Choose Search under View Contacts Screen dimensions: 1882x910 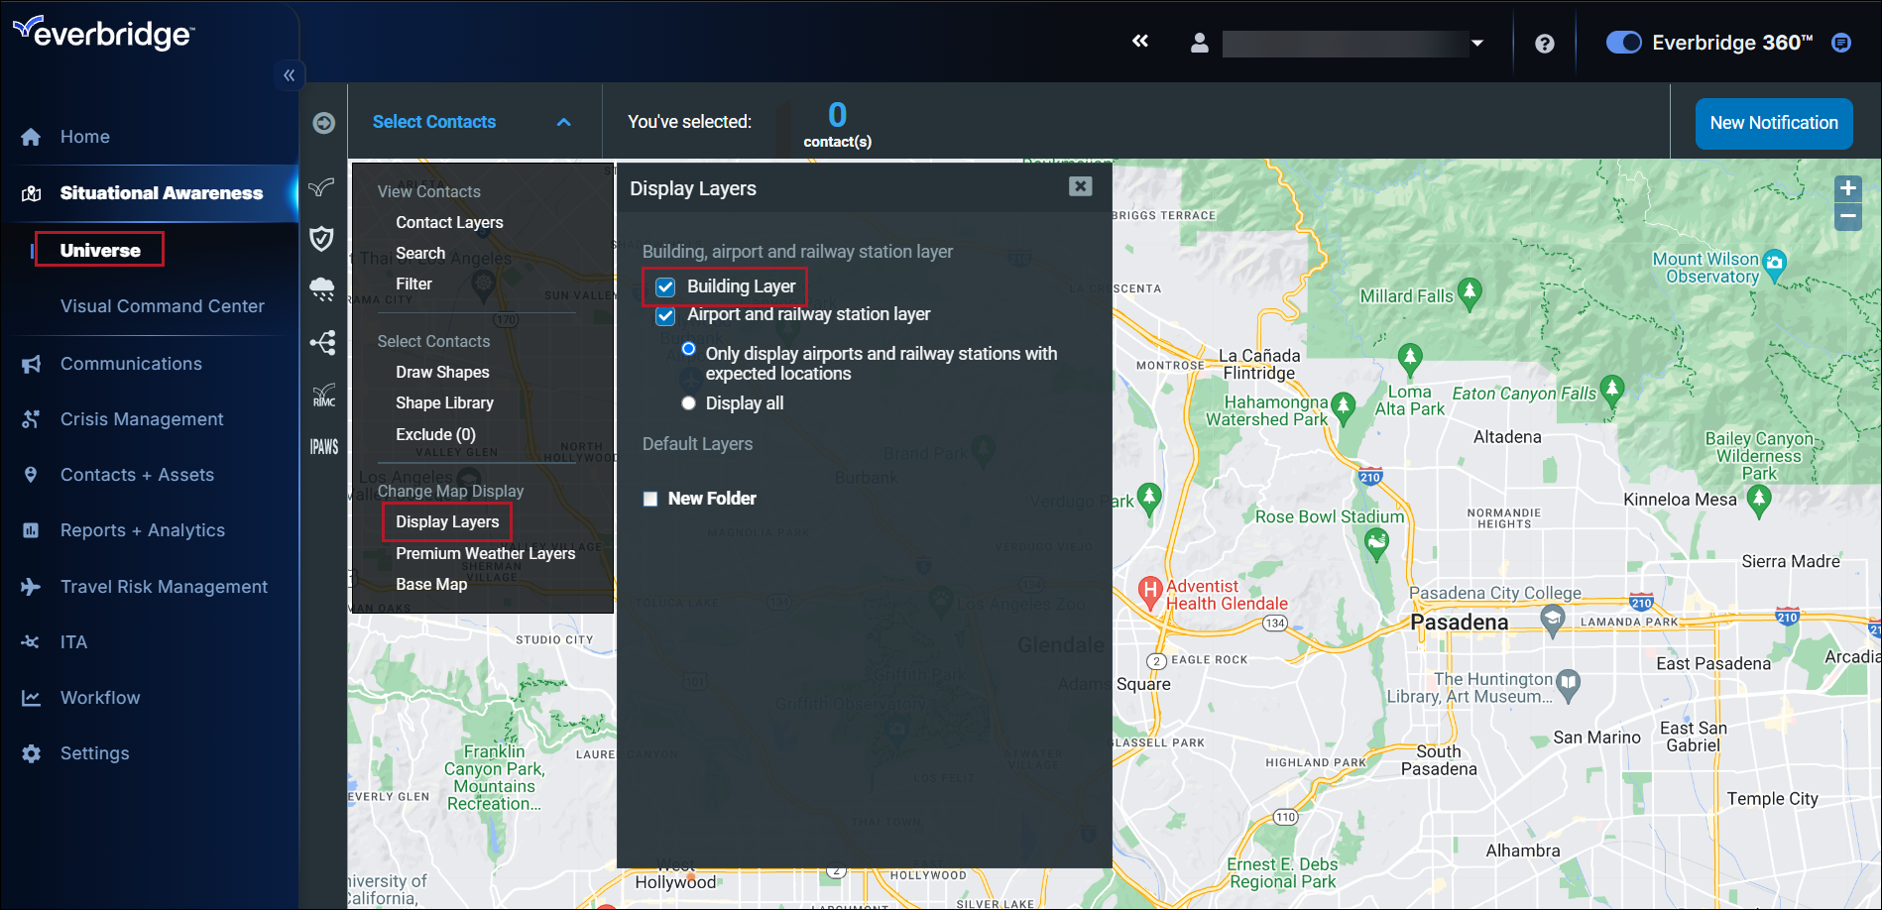tap(420, 253)
